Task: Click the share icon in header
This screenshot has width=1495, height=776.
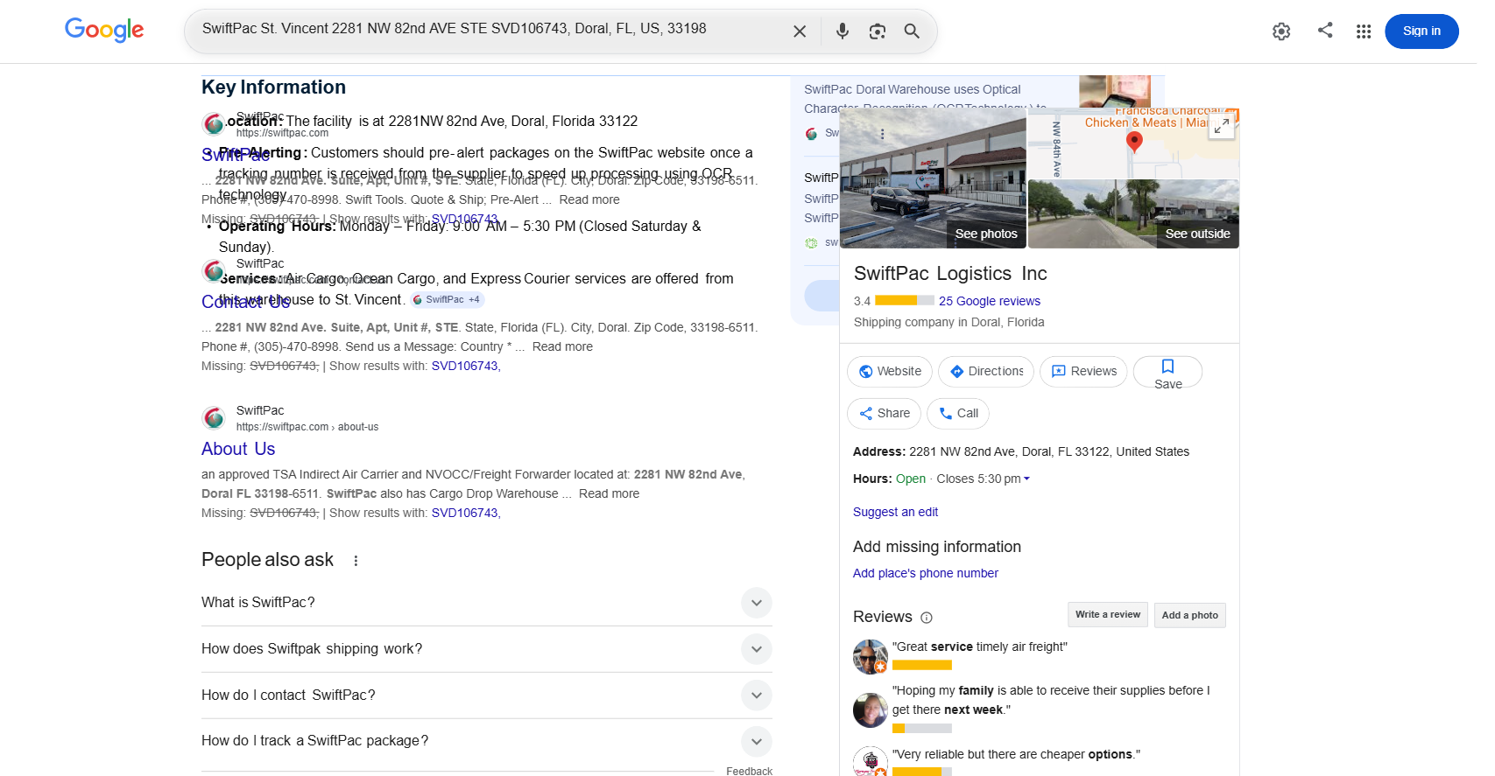Action: tap(1325, 30)
